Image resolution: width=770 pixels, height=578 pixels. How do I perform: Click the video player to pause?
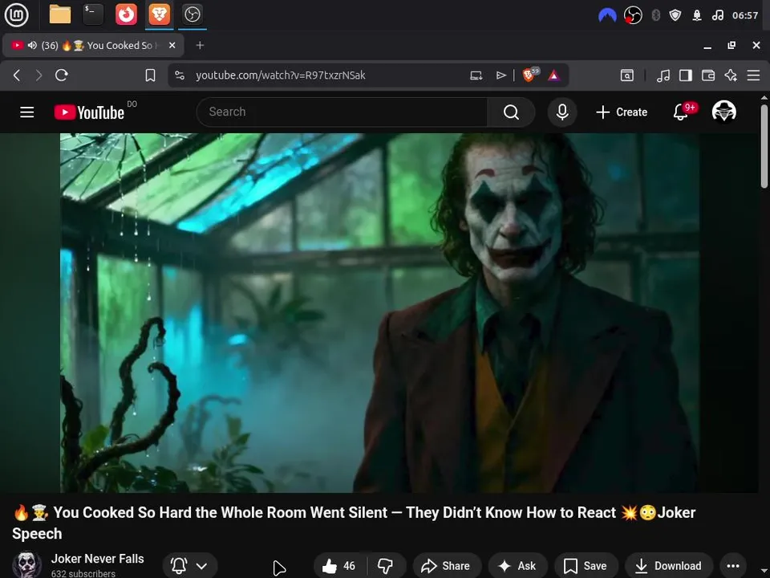[379, 312]
